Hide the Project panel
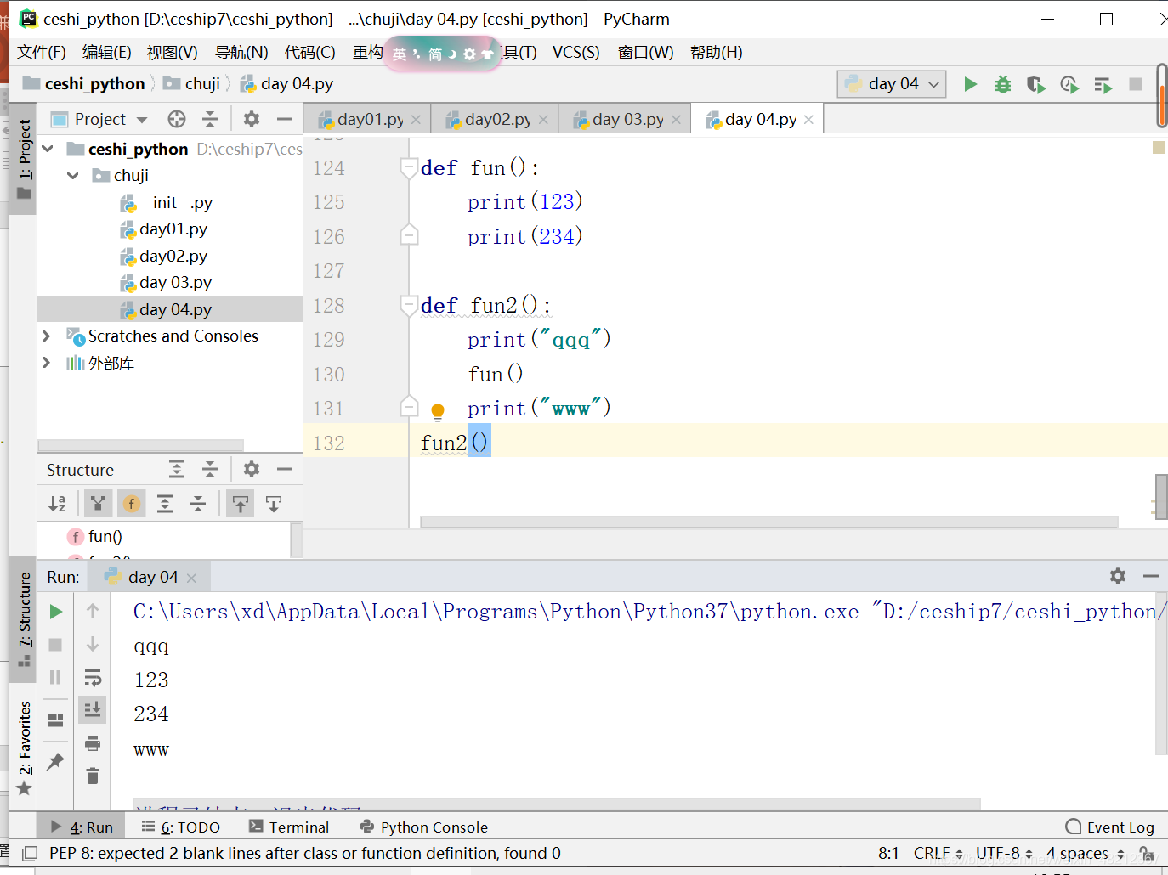This screenshot has width=1168, height=875. (x=285, y=119)
